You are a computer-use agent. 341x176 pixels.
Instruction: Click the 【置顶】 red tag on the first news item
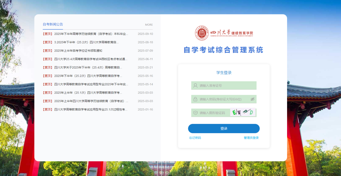coord(48,34)
